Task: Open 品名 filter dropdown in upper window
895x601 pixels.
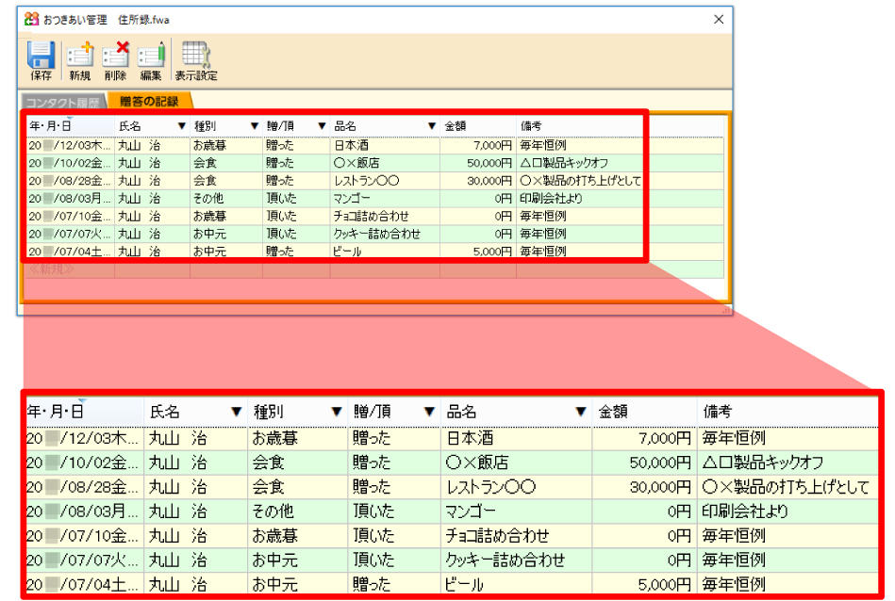Action: point(432,126)
